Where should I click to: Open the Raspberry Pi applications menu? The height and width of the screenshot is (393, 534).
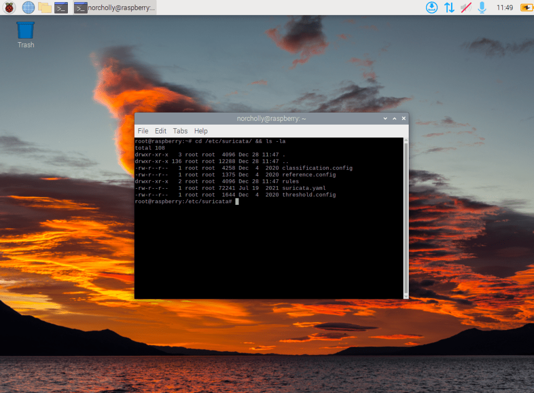(9, 7)
